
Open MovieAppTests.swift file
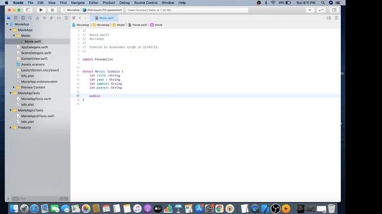click(x=36, y=99)
